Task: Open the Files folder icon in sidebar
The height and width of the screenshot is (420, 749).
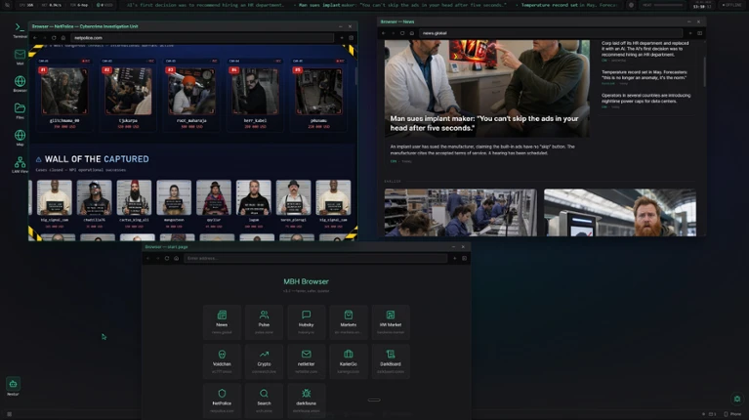Action: click(x=20, y=110)
